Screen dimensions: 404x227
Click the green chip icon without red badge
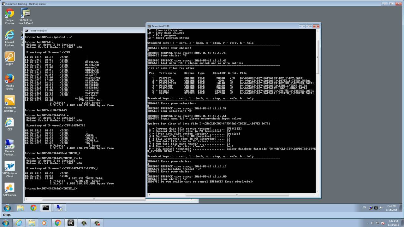pyautogui.click(x=84, y=223)
